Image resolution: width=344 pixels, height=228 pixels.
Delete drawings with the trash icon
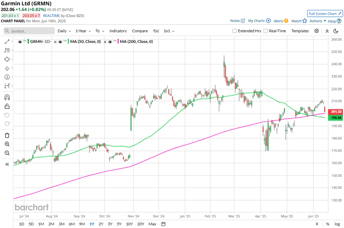(x=7, y=135)
